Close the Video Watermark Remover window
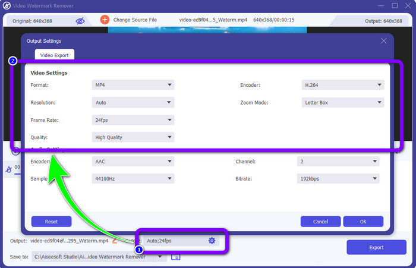416x268 pixels. click(408, 5)
